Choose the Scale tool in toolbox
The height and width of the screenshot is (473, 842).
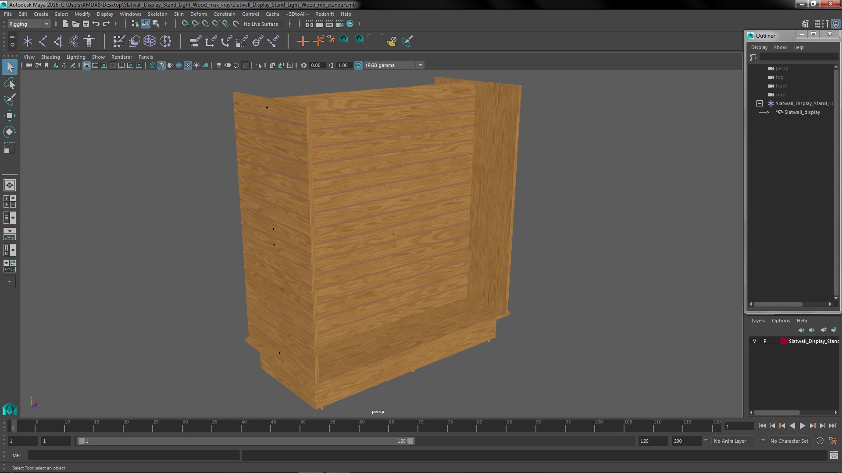(x=10, y=148)
